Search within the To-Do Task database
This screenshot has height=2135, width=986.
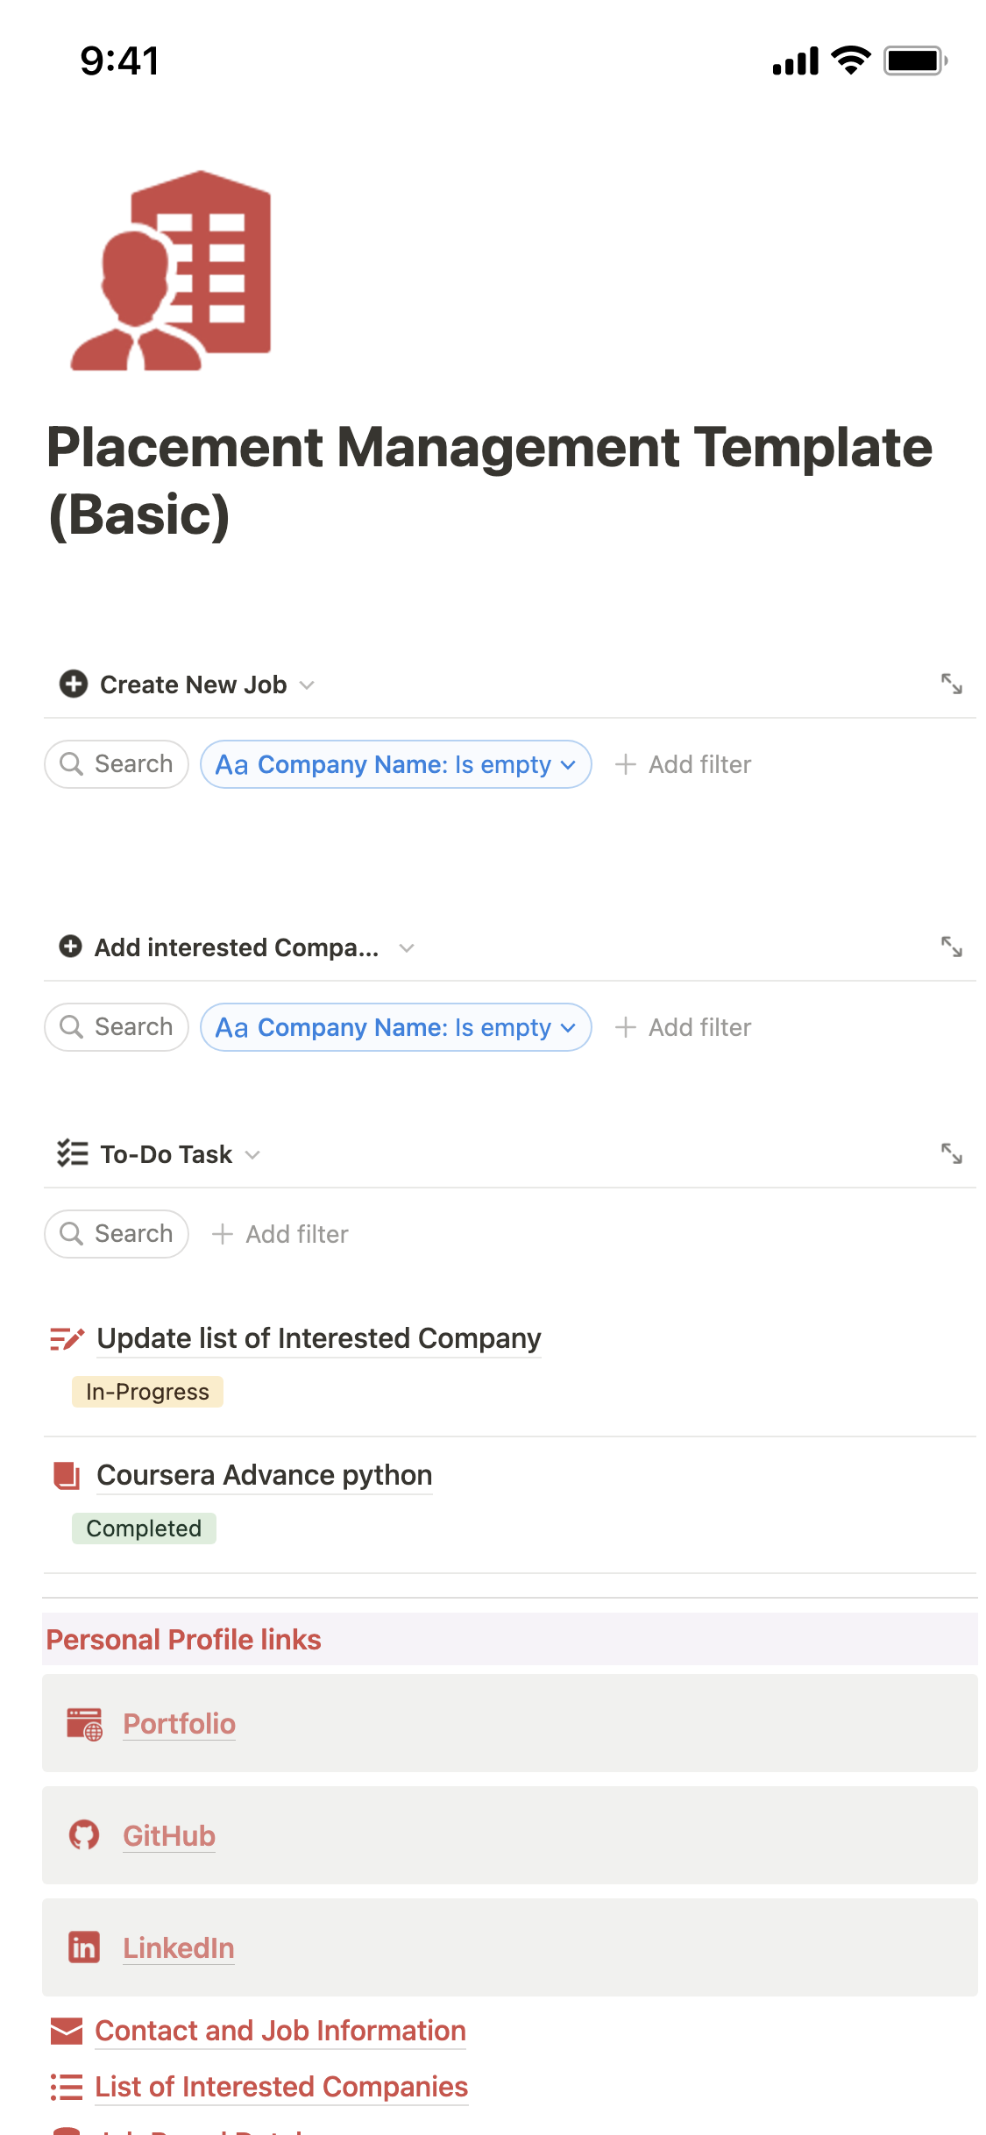[117, 1234]
